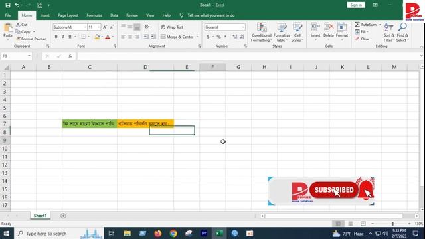The height and width of the screenshot is (239, 425).
Task: Toggle Wrap Text
Action: [172, 27]
